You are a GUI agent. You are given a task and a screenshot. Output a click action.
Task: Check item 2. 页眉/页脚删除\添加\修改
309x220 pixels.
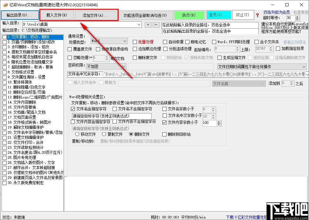click(4, 42)
